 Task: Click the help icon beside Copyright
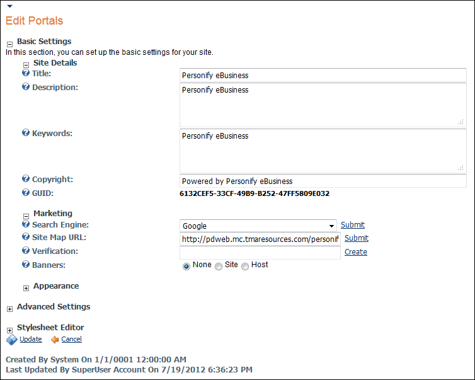tap(26, 180)
